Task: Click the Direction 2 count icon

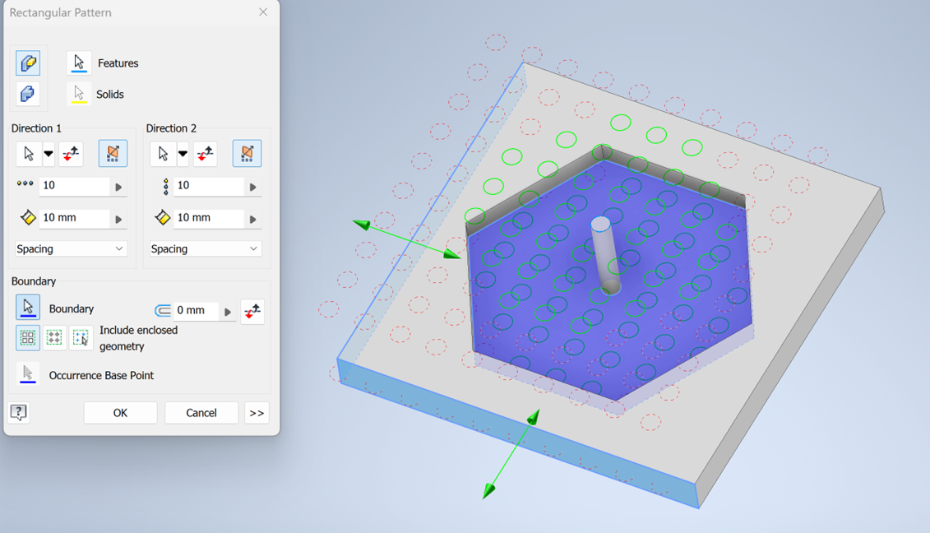Action: click(165, 187)
